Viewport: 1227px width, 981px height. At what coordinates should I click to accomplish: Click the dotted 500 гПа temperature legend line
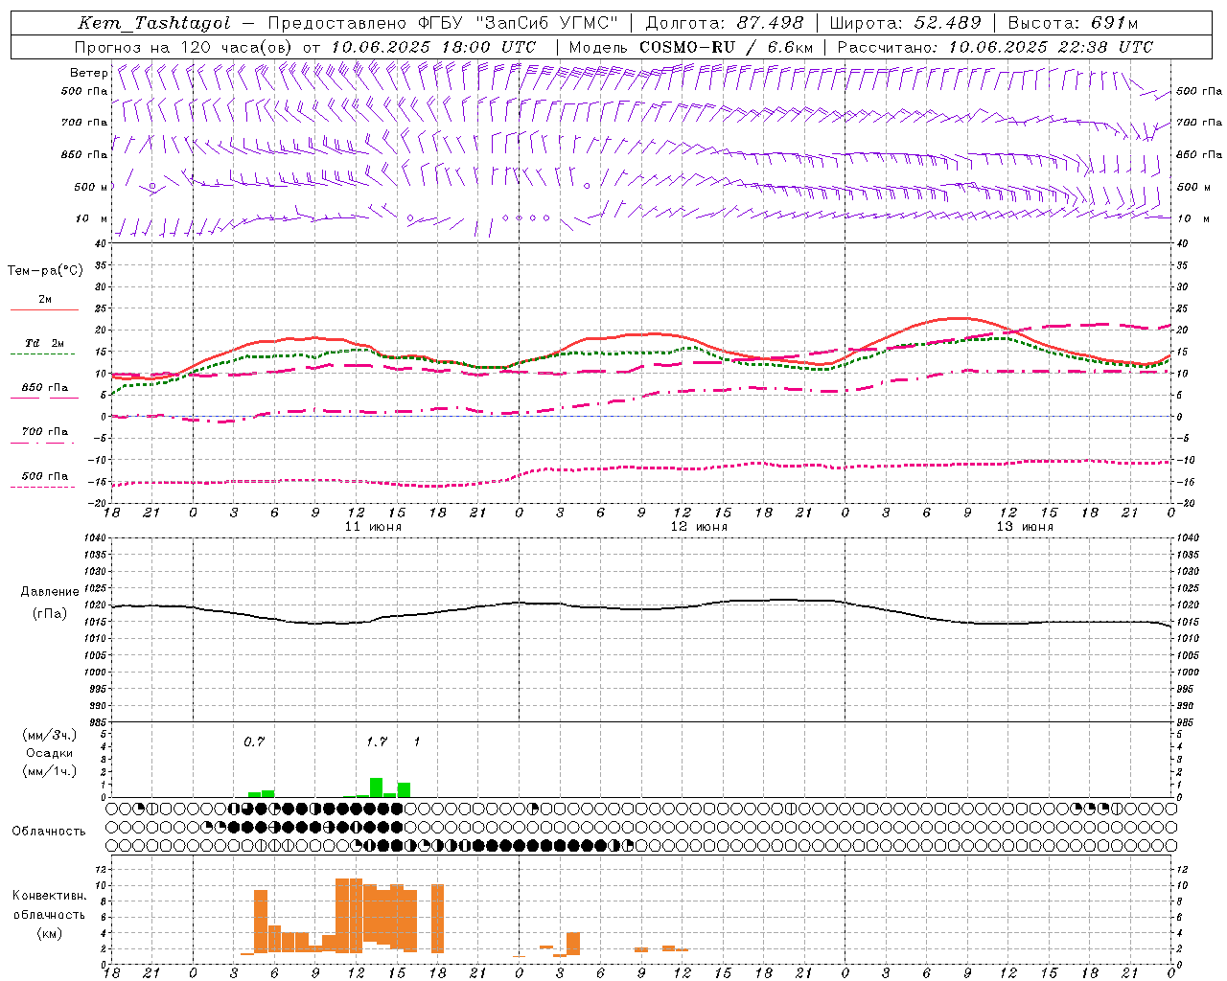point(43,488)
